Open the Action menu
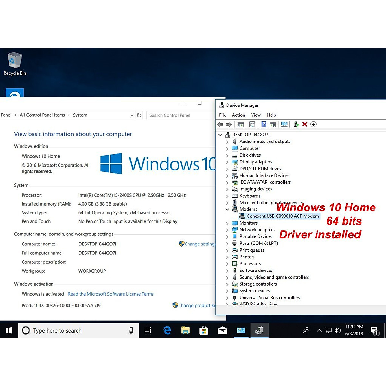This screenshot has height=386, width=386. [238, 115]
